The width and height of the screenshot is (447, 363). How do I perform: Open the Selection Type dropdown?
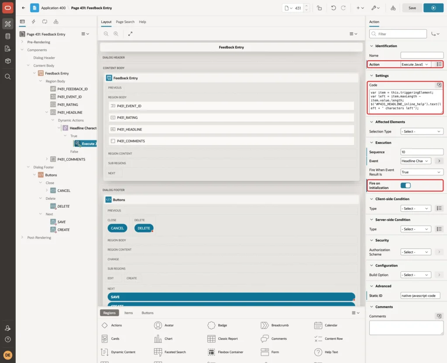click(422, 131)
